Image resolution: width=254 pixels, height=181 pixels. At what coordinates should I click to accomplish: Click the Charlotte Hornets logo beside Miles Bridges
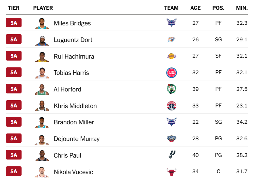pos(171,23)
